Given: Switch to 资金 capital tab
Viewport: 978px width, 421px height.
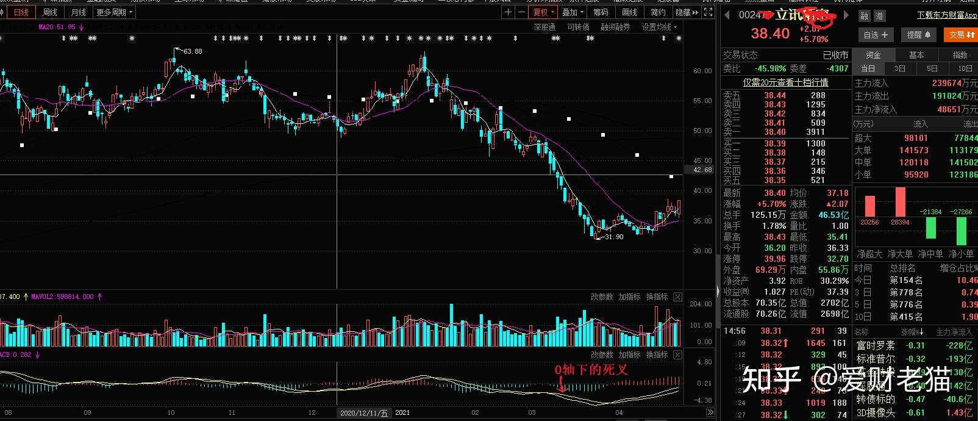Looking at the screenshot, I should click(x=873, y=55).
